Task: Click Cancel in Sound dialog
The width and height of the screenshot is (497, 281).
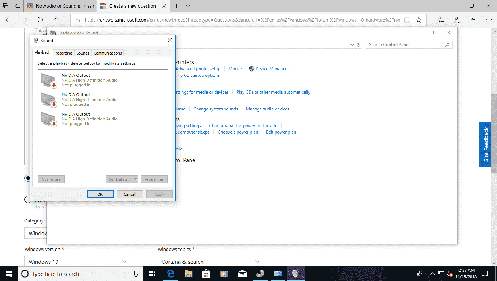Action: click(130, 194)
